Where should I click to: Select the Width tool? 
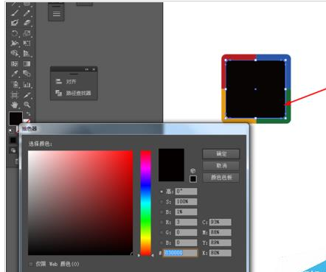pyautogui.click(x=15, y=43)
